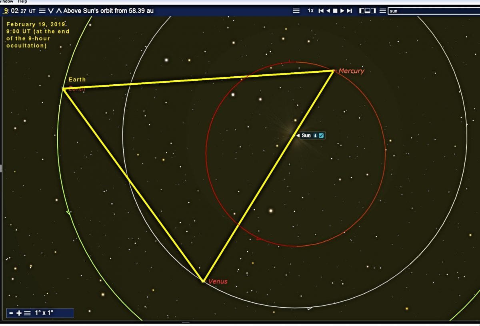Zoom in with the plus icon
Screen dimensions: 480x326
19,313
